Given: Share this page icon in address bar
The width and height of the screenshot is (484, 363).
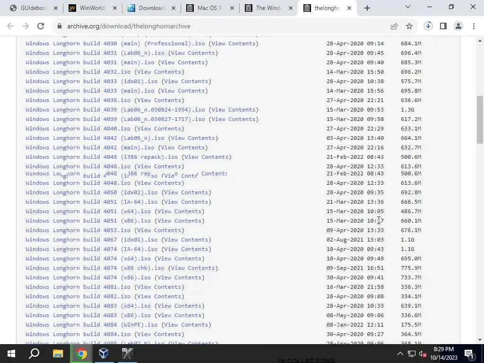Looking at the screenshot, I should 394,26.
